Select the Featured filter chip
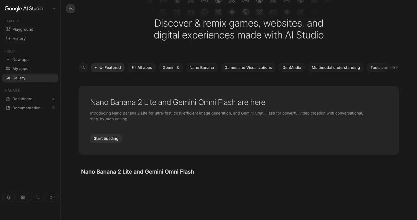This screenshot has height=220, width=417. pyautogui.click(x=108, y=68)
